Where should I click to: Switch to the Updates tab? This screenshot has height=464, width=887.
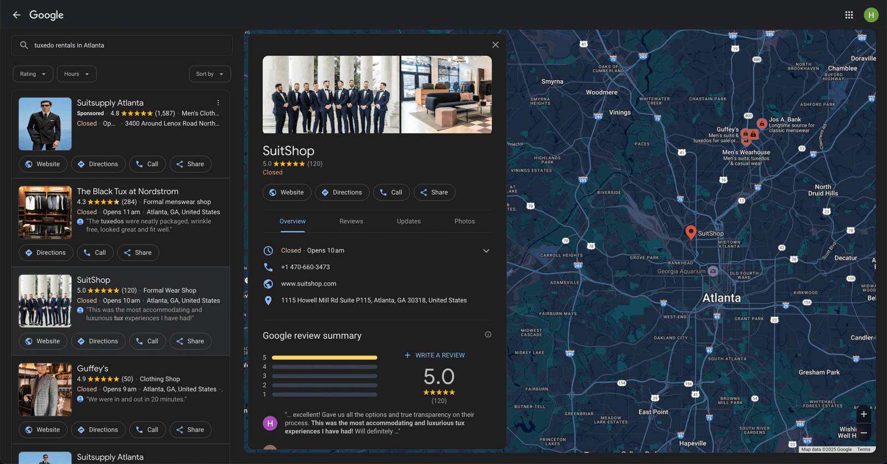pos(409,221)
